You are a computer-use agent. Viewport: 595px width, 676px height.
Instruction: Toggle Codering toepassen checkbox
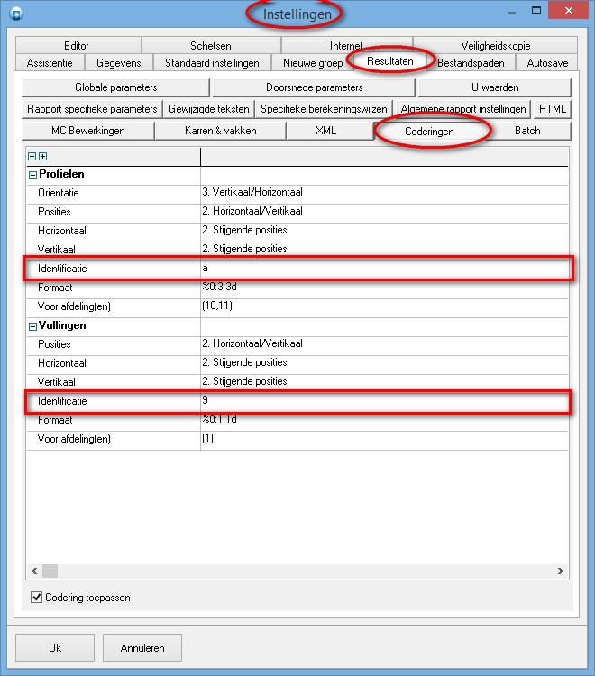37,597
